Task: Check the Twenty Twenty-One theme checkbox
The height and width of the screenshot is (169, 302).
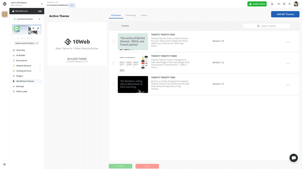Action: pyautogui.click(x=113, y=41)
